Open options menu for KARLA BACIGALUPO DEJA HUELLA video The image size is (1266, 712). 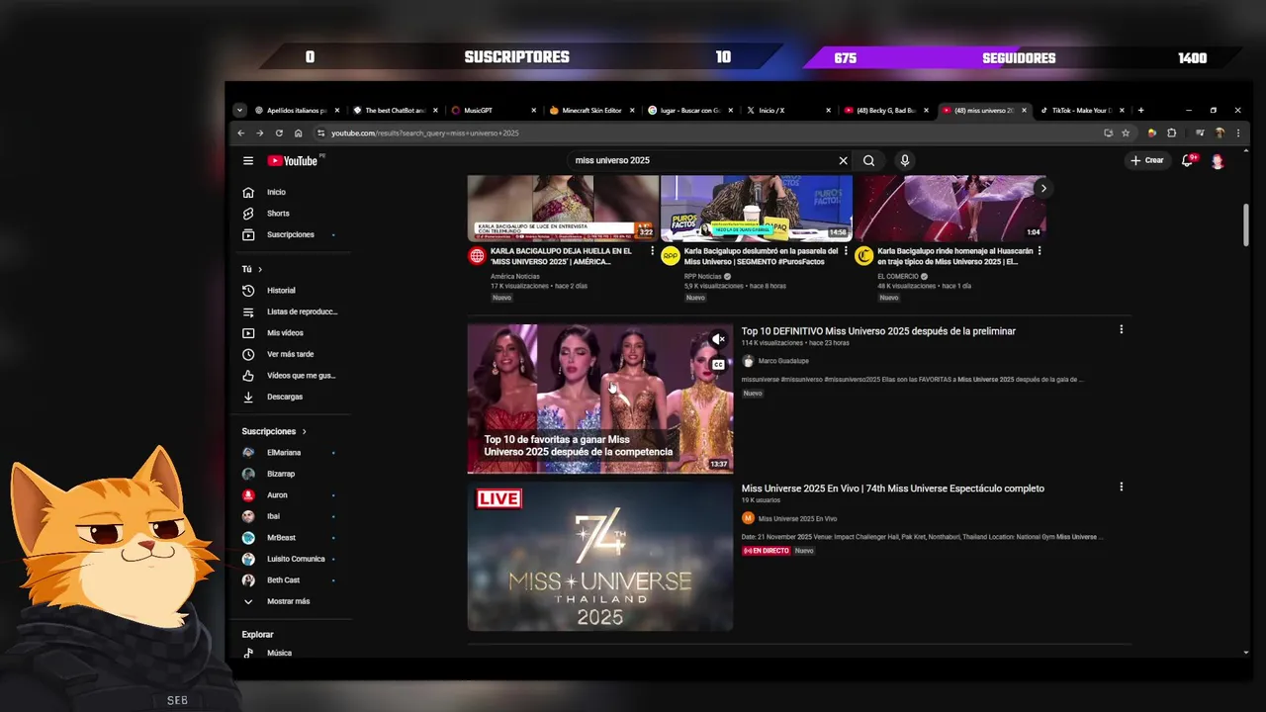click(652, 251)
